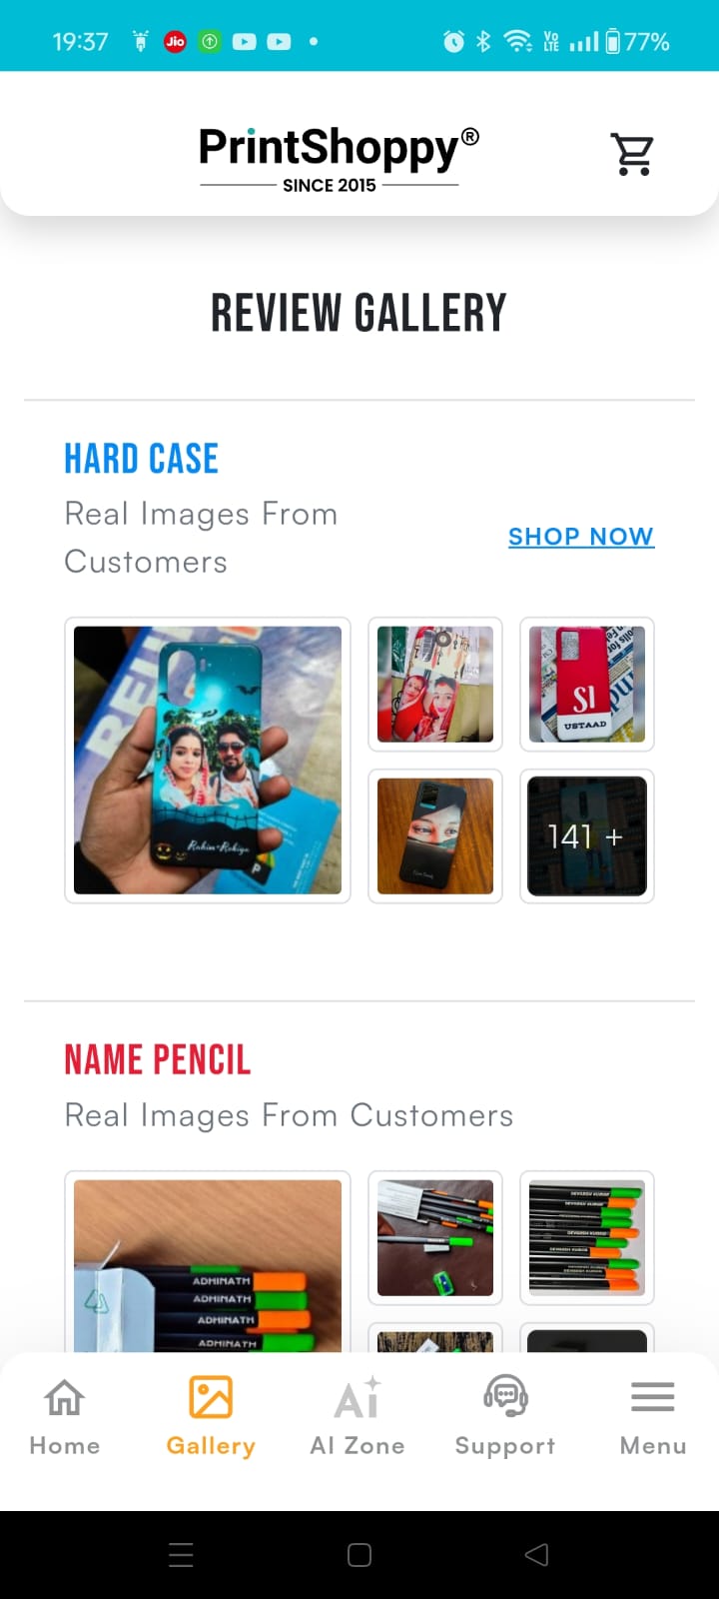
Task: Open two women red case thumbnail
Action: pyautogui.click(x=435, y=685)
